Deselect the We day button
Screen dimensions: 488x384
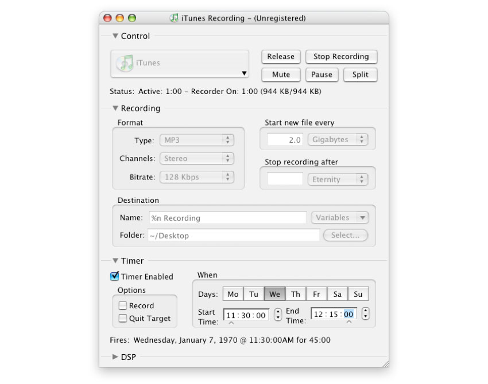pos(274,294)
